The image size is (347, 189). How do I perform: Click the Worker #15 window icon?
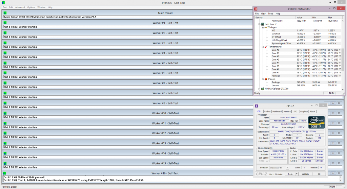pyautogui.click(x=5, y=163)
